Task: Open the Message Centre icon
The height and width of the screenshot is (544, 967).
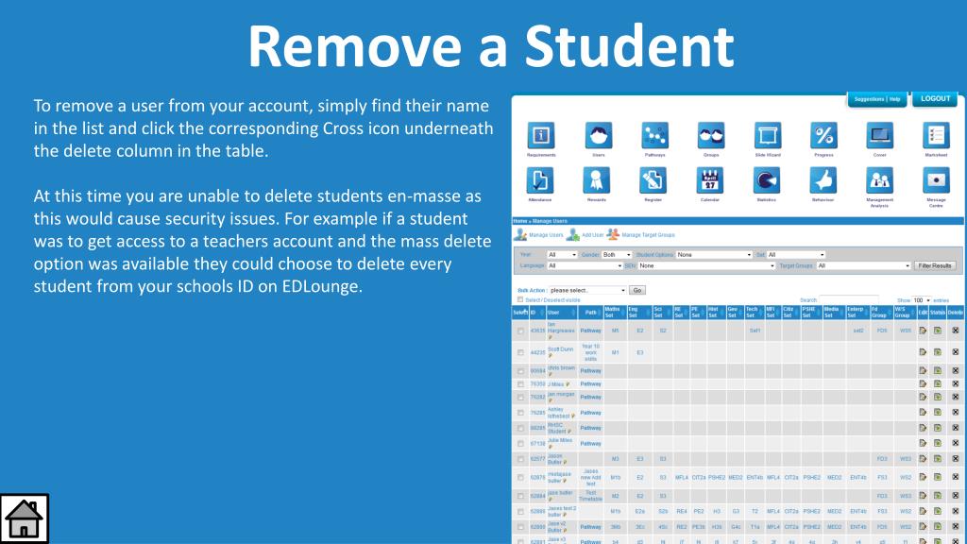Action: tap(936, 180)
